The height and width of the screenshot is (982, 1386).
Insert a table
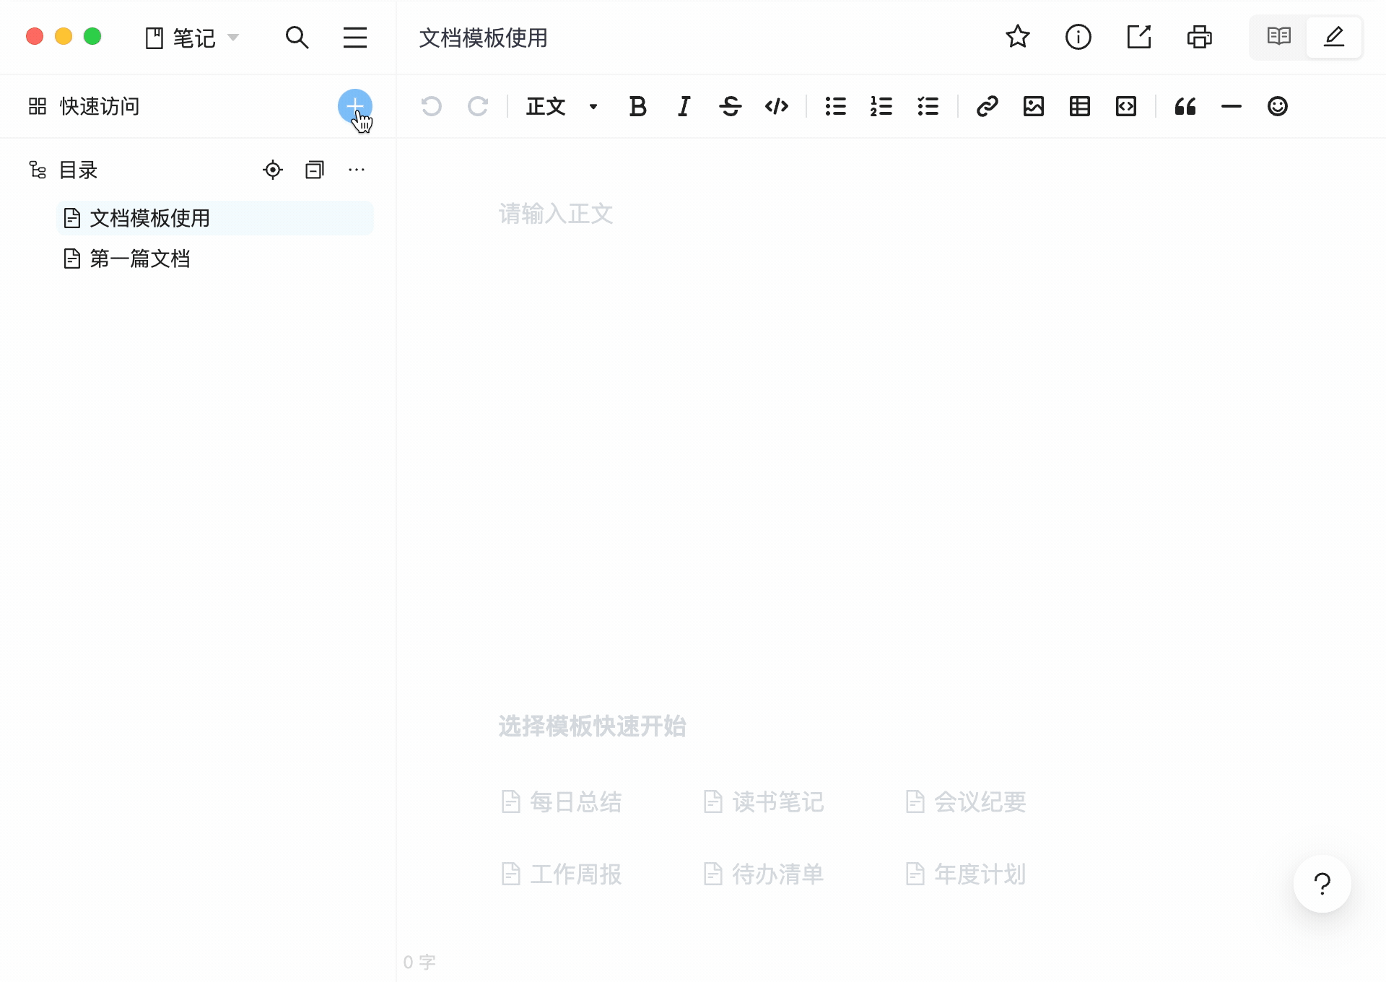point(1080,107)
